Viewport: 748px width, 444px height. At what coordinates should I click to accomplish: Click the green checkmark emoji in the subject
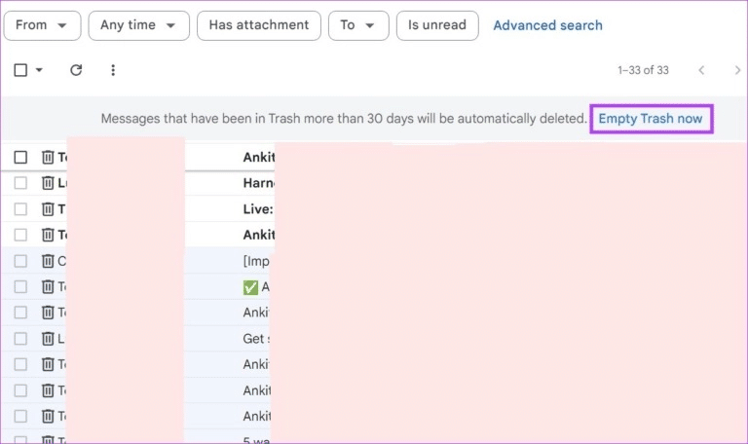click(x=250, y=287)
